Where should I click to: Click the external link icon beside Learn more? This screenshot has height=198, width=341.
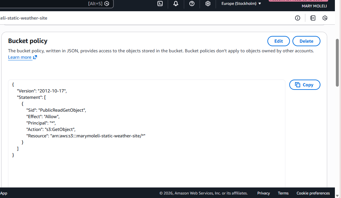coord(35,57)
